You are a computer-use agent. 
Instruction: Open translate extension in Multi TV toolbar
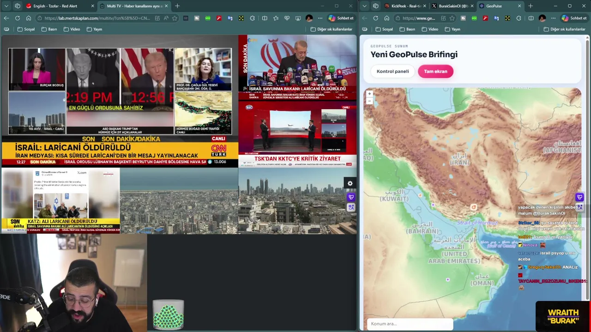coord(230,18)
